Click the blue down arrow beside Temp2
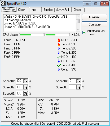This screenshot has height=126, width=110. tap(59, 48)
